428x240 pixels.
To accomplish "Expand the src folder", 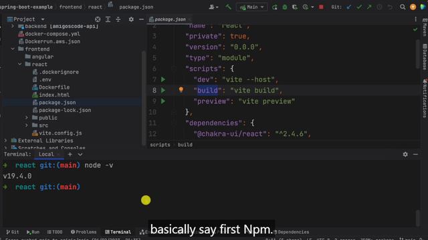I will point(27,125).
